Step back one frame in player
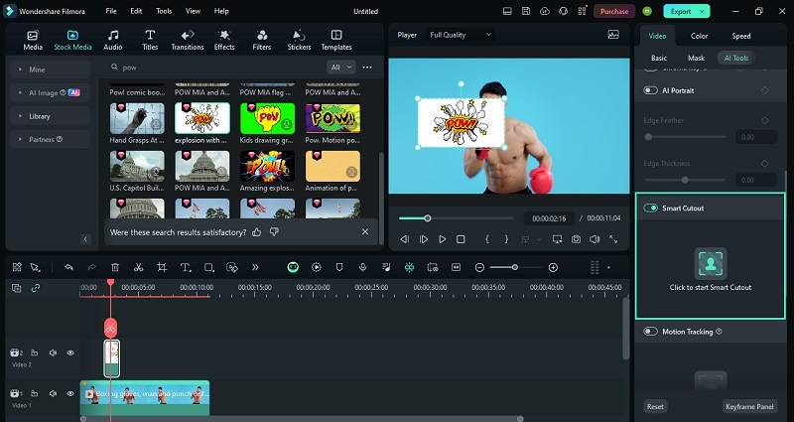Screen dimensions: 794x422 [x=404, y=239]
